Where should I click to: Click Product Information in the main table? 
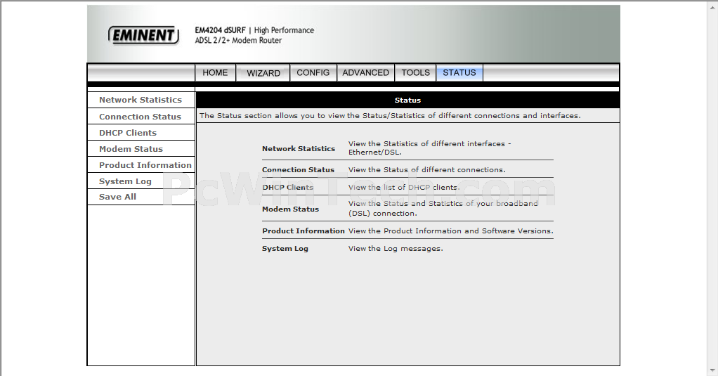[303, 231]
